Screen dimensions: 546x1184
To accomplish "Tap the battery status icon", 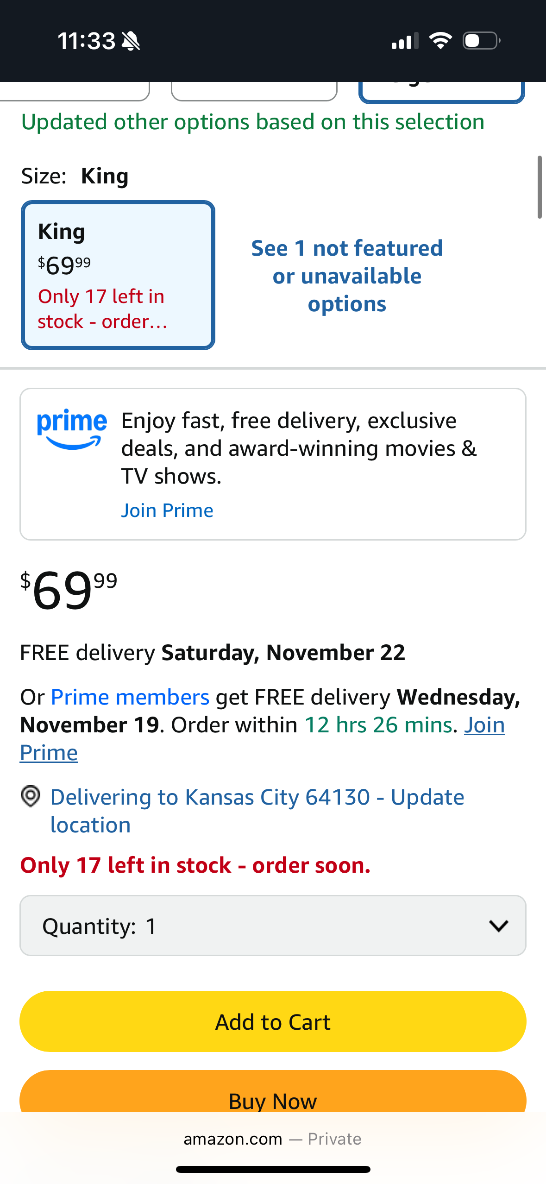I will [481, 41].
